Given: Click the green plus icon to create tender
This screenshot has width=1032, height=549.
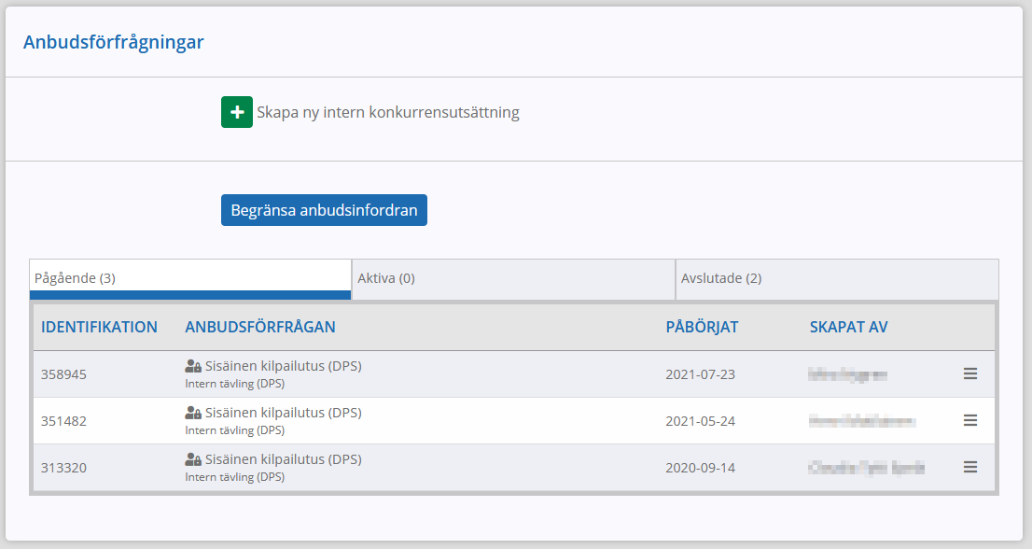Looking at the screenshot, I should (x=237, y=112).
